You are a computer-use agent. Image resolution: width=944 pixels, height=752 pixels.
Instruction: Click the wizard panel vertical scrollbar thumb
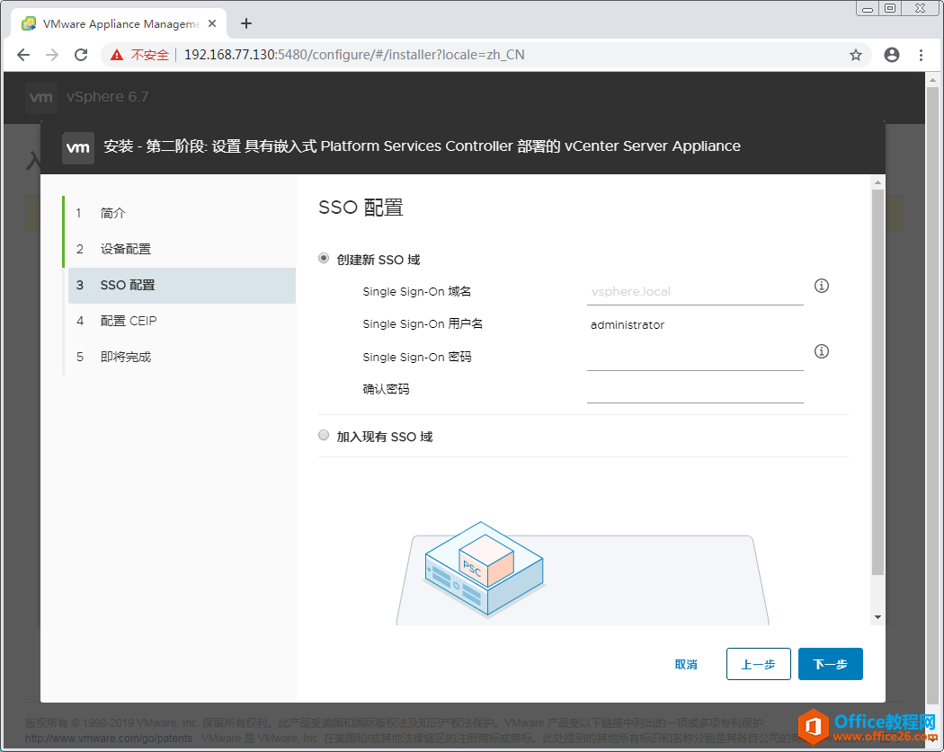(x=877, y=382)
